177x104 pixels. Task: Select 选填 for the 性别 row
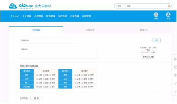[82, 75]
